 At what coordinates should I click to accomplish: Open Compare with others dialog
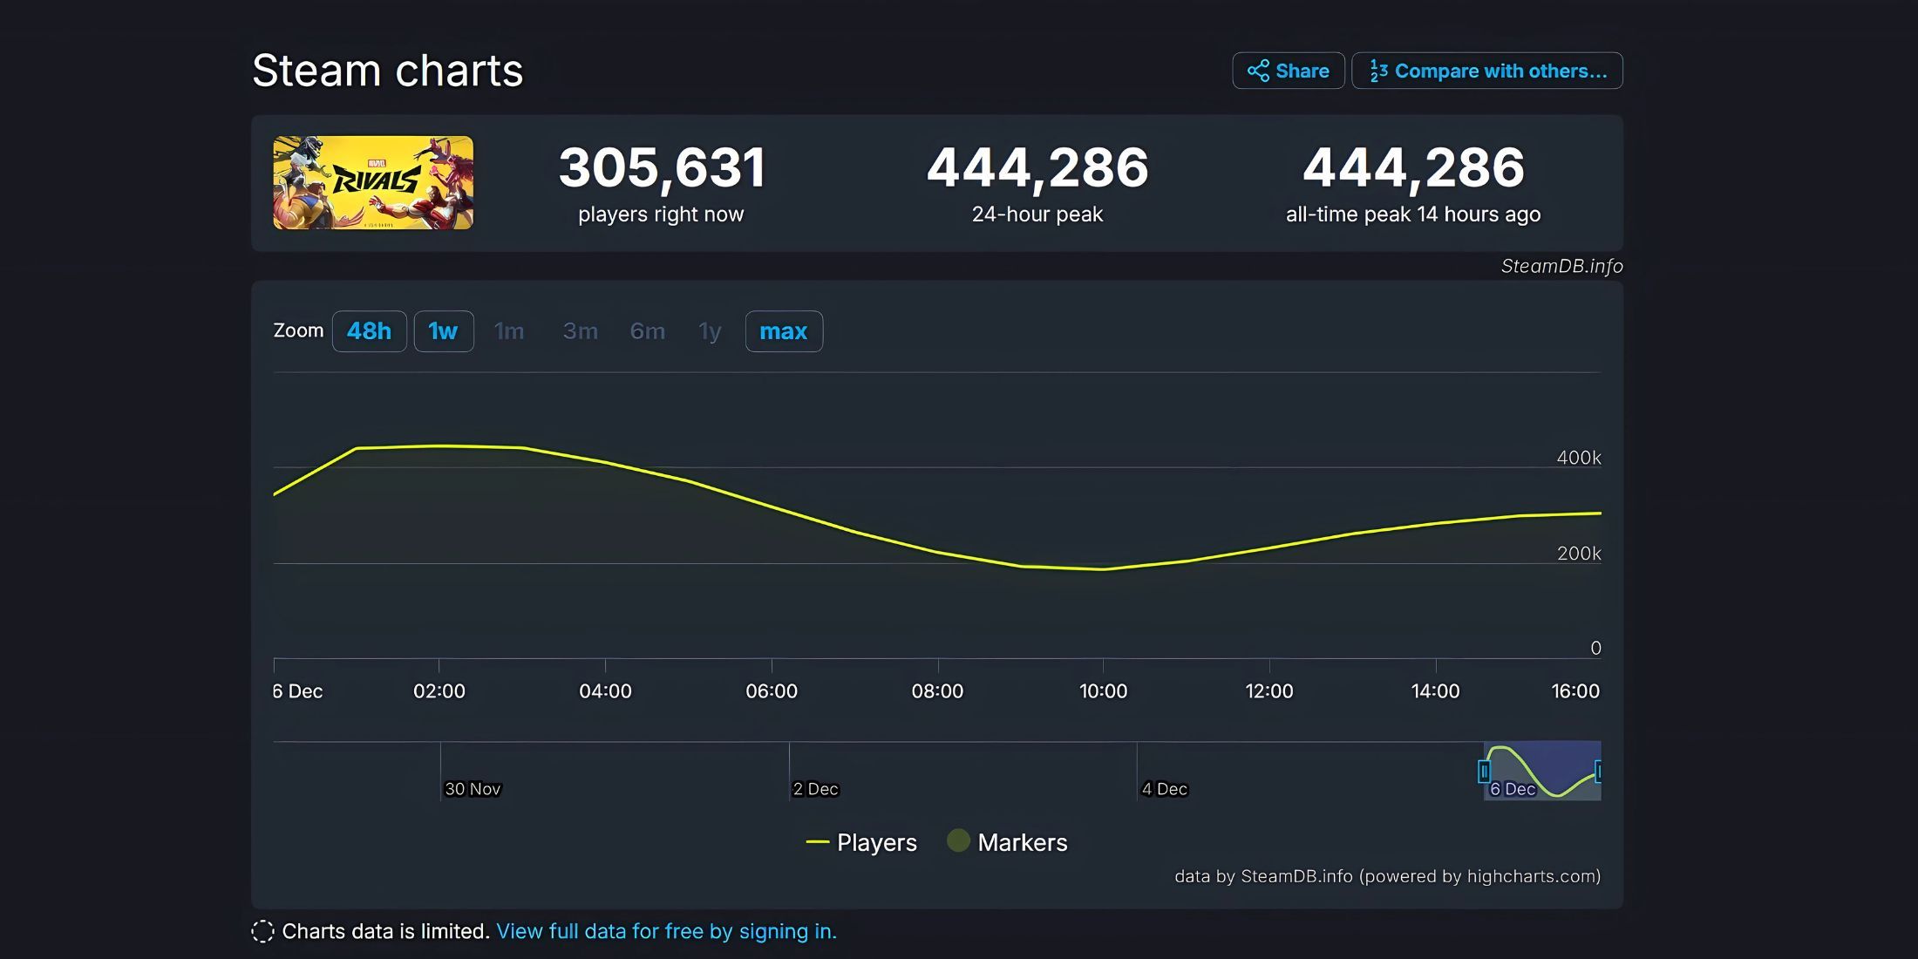(x=1486, y=71)
